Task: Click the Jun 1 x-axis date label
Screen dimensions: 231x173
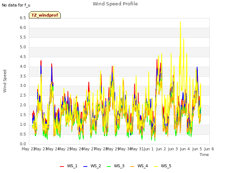Action: [149, 149]
